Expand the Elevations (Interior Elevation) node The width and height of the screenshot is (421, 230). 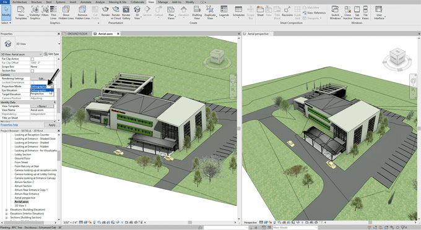pyautogui.click(x=6, y=214)
